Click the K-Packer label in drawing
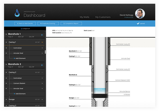This screenshot has height=111, width=159. coord(127,94)
